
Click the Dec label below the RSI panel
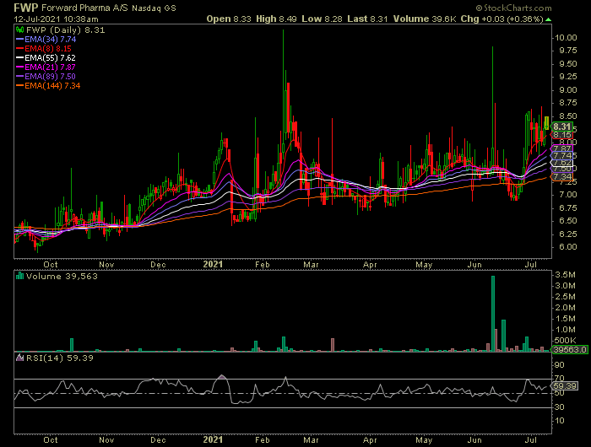[158, 440]
